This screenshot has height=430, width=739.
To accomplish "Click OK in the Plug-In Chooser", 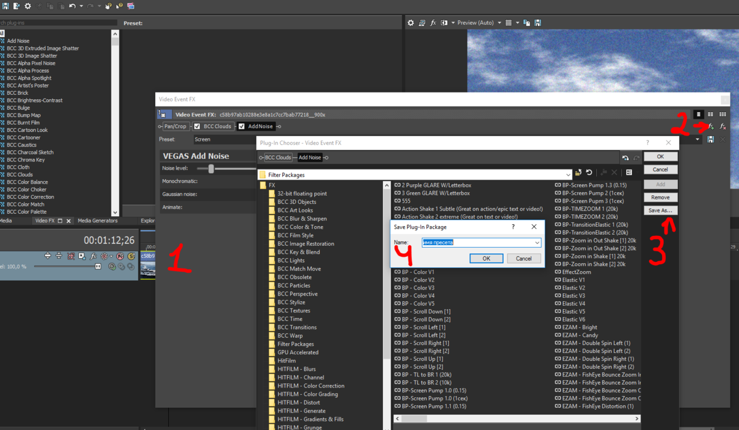I will [660, 156].
